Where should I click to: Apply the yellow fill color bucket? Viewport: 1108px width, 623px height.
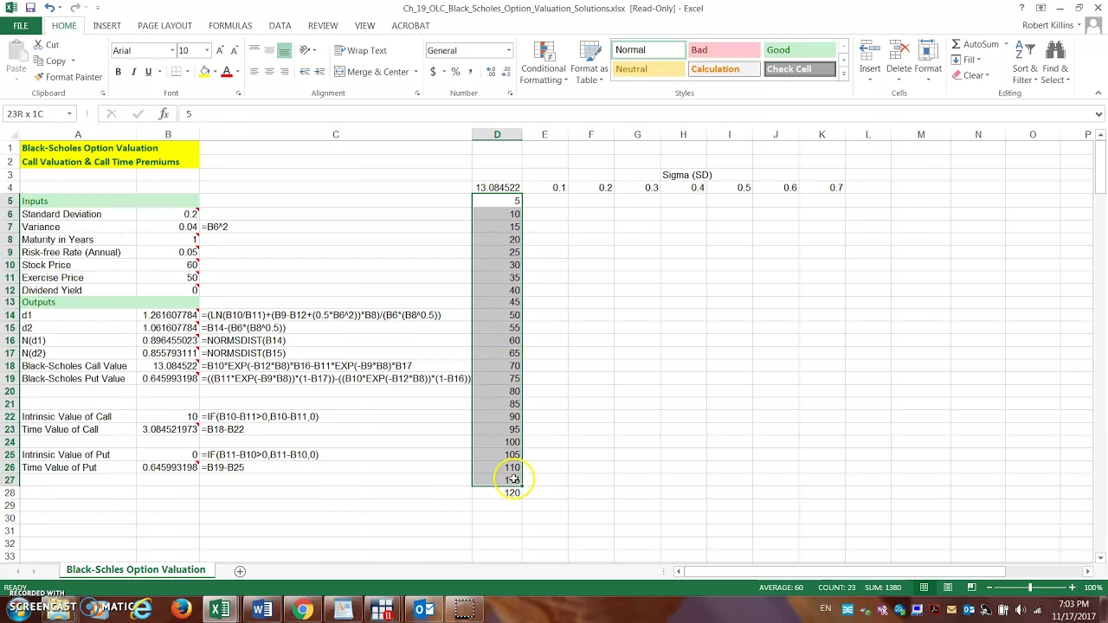(x=205, y=72)
